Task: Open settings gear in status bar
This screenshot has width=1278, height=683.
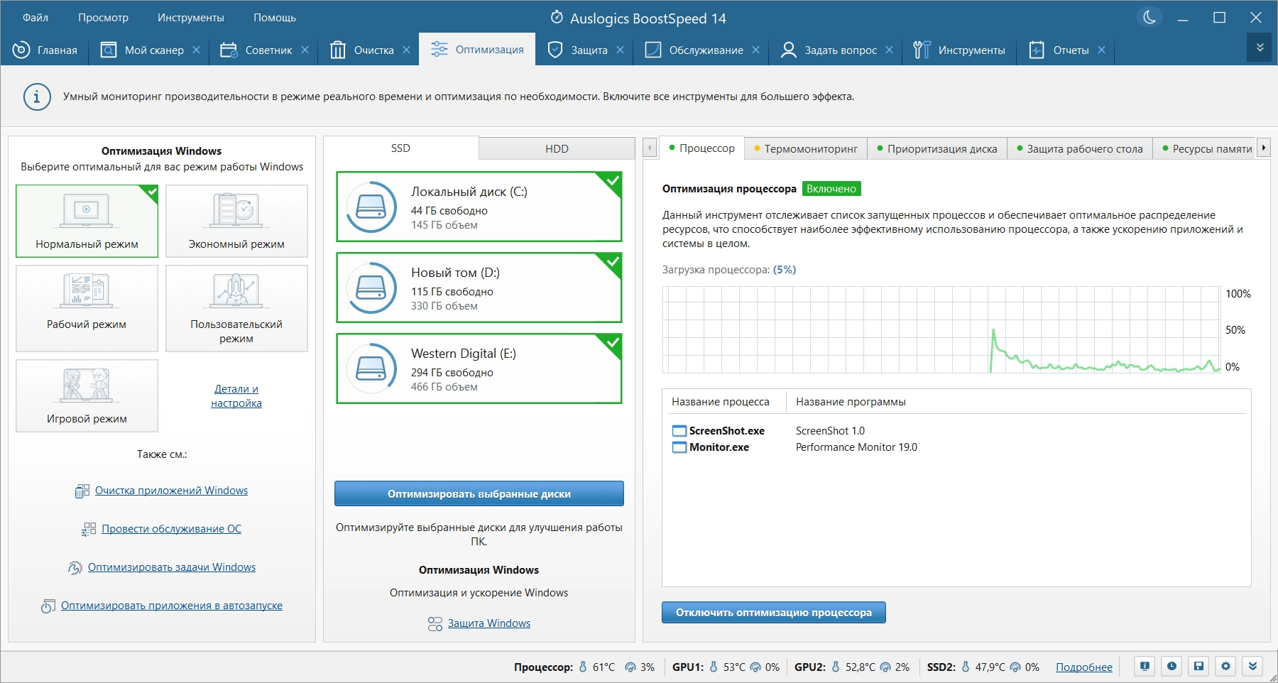Action: [1225, 666]
